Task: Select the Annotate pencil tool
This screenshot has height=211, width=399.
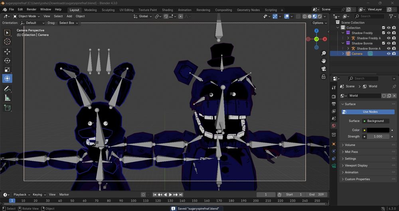Action: tap(7, 88)
